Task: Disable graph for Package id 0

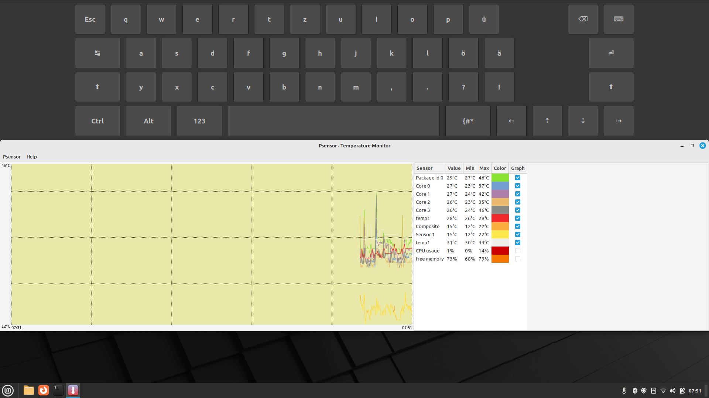Action: pos(518,178)
